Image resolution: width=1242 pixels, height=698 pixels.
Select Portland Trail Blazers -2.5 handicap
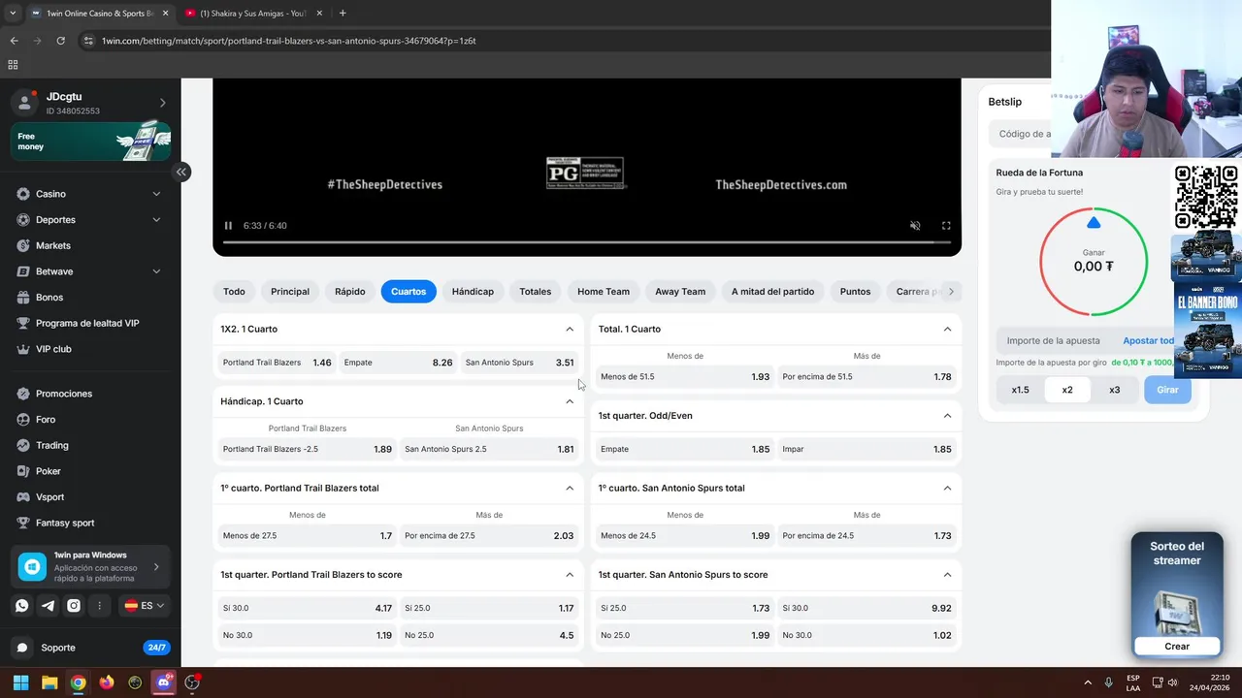[307, 449]
